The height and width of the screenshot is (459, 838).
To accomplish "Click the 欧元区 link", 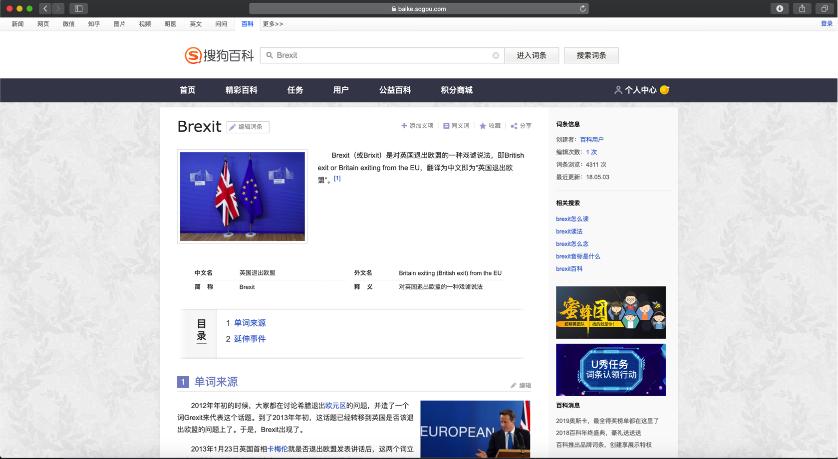I will tap(335, 406).
